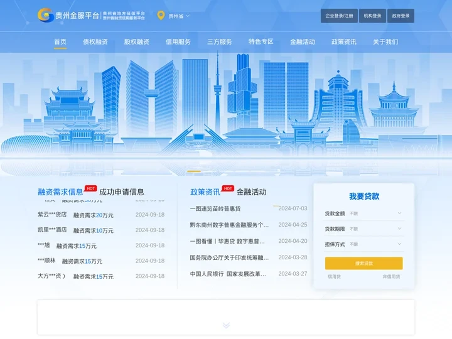Click the 政府登录 button
Image resolution: width=452 pixels, height=339 pixels.
pos(401,16)
